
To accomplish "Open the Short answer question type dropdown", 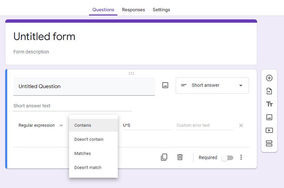I will (212, 85).
